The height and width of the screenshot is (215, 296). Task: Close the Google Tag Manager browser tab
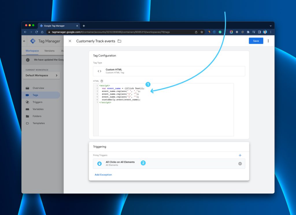tap(77, 26)
